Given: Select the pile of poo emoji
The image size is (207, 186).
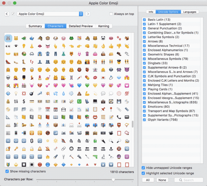Looking at the screenshot, I should 79,94.
